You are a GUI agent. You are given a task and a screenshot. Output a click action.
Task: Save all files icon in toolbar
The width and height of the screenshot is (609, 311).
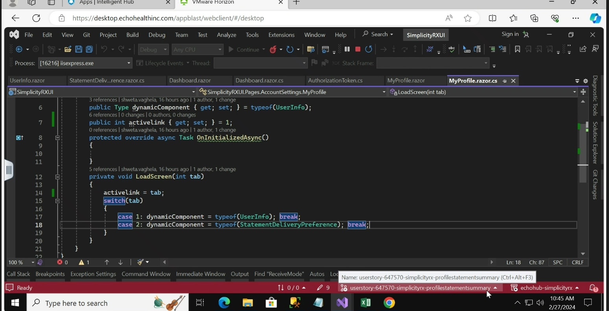(89, 49)
